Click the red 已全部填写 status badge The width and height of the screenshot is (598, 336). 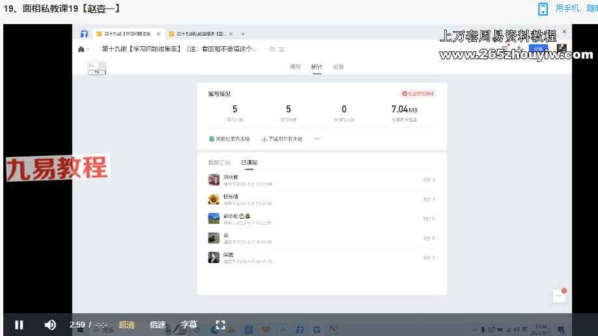418,94
